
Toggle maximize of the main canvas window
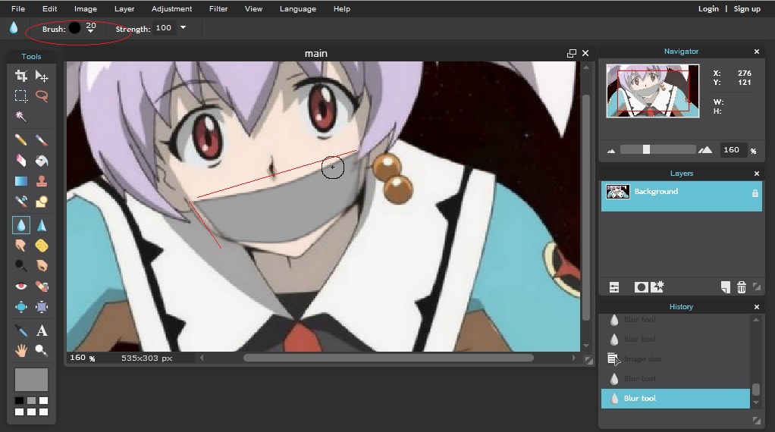(571, 53)
